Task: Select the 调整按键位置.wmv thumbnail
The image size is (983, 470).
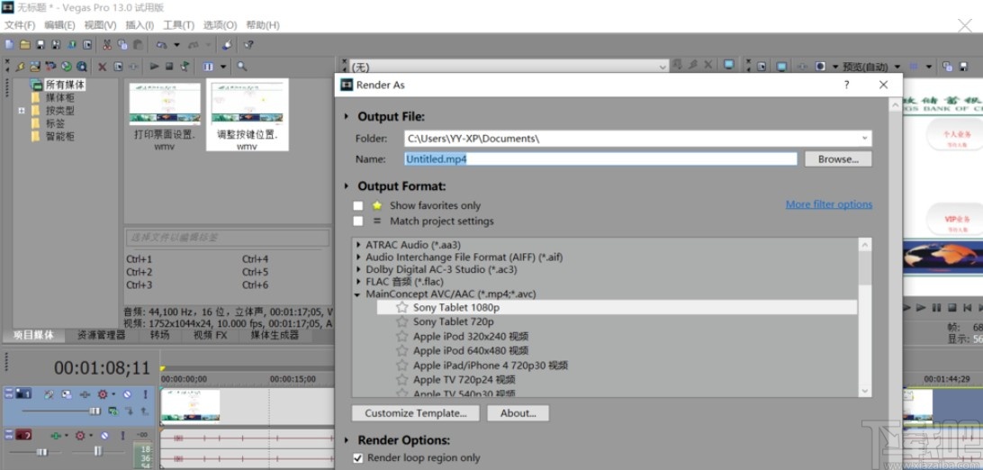Action: (x=247, y=116)
